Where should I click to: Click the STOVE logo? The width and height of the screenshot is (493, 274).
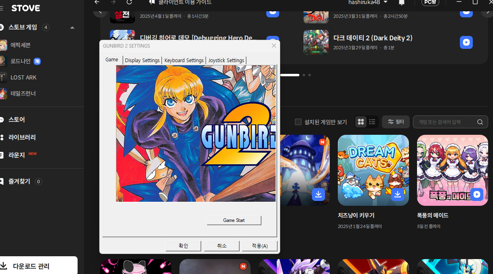(25, 8)
